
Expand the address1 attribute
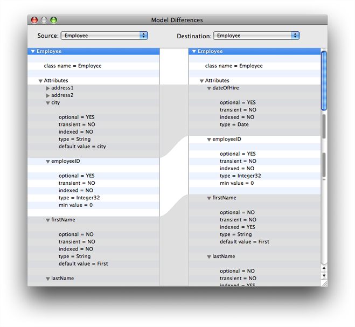(48, 88)
